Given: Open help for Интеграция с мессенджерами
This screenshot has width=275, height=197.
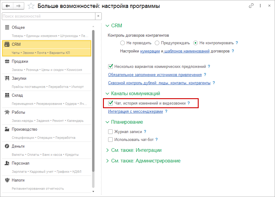Looking at the screenshot, I should (166, 111).
